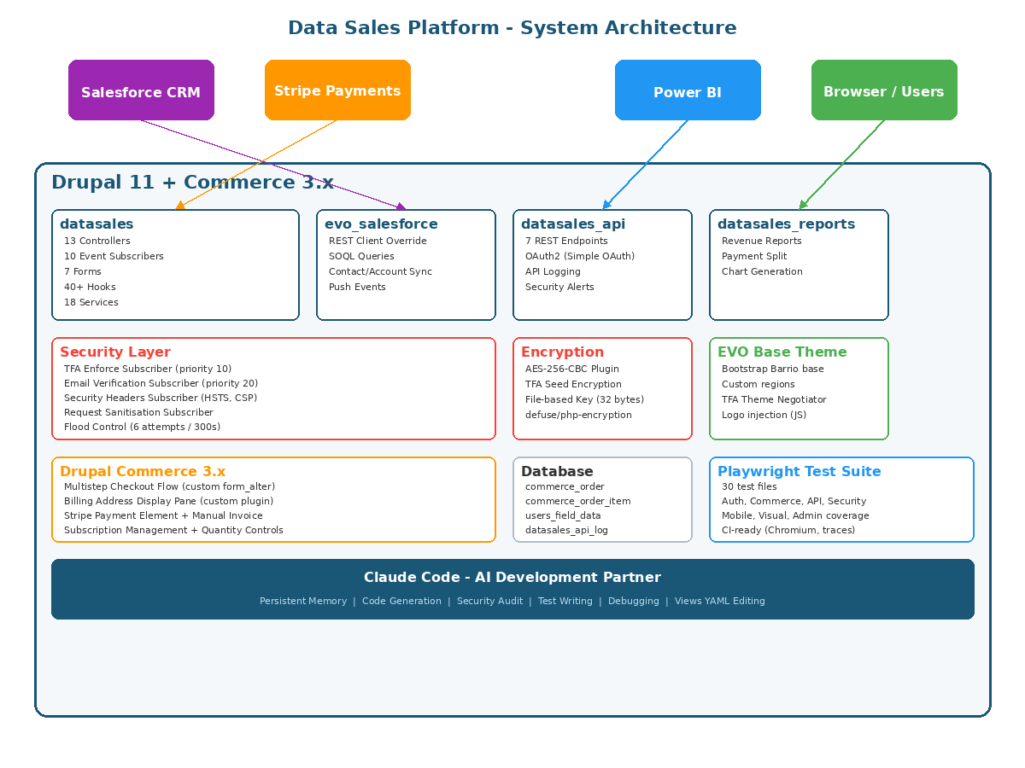
Task: Select the datasales_api module box
Action: pyautogui.click(x=602, y=265)
